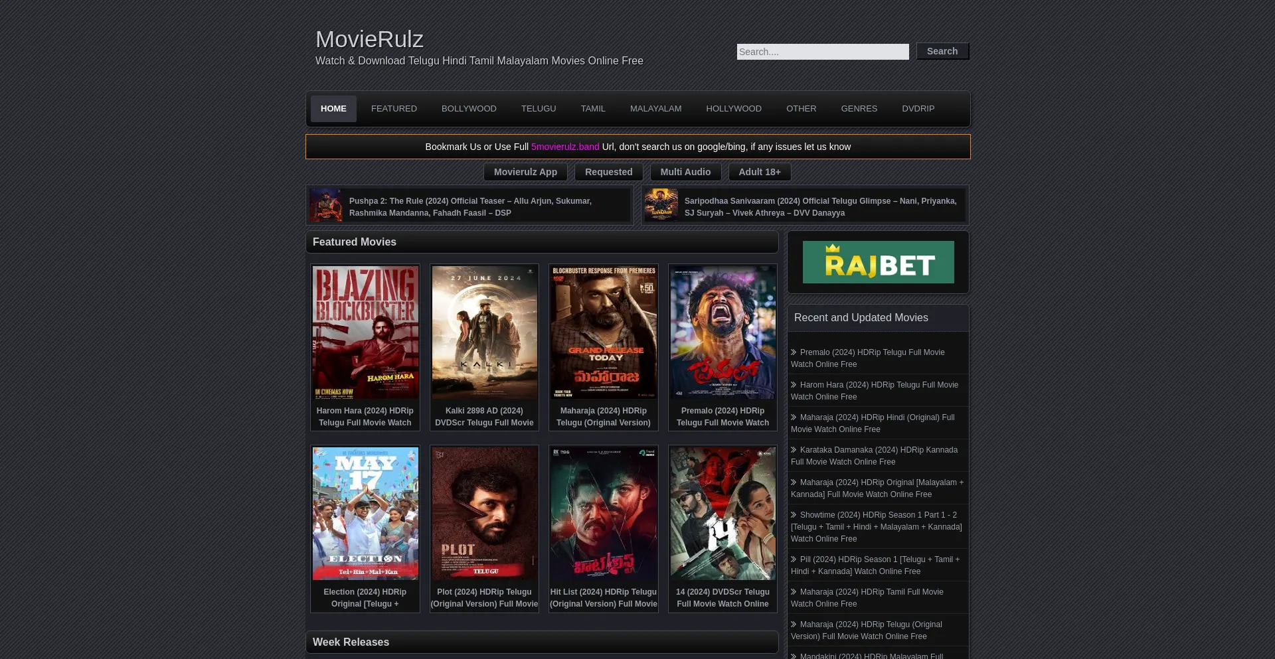Click the Movierulz App button
This screenshot has width=1275, height=659.
[525, 172]
